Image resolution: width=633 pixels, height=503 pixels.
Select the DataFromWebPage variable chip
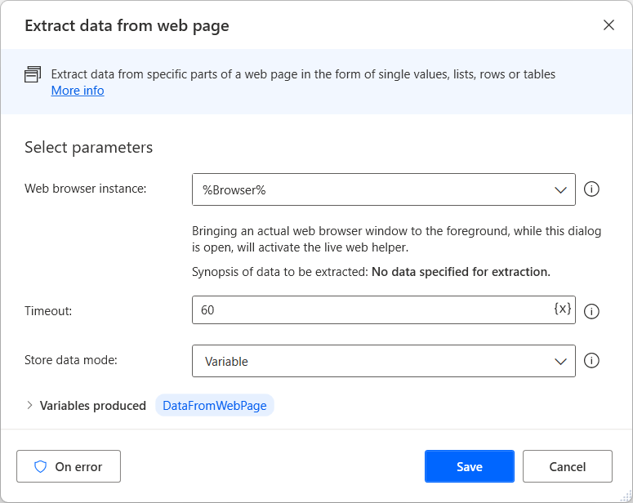pyautogui.click(x=215, y=406)
